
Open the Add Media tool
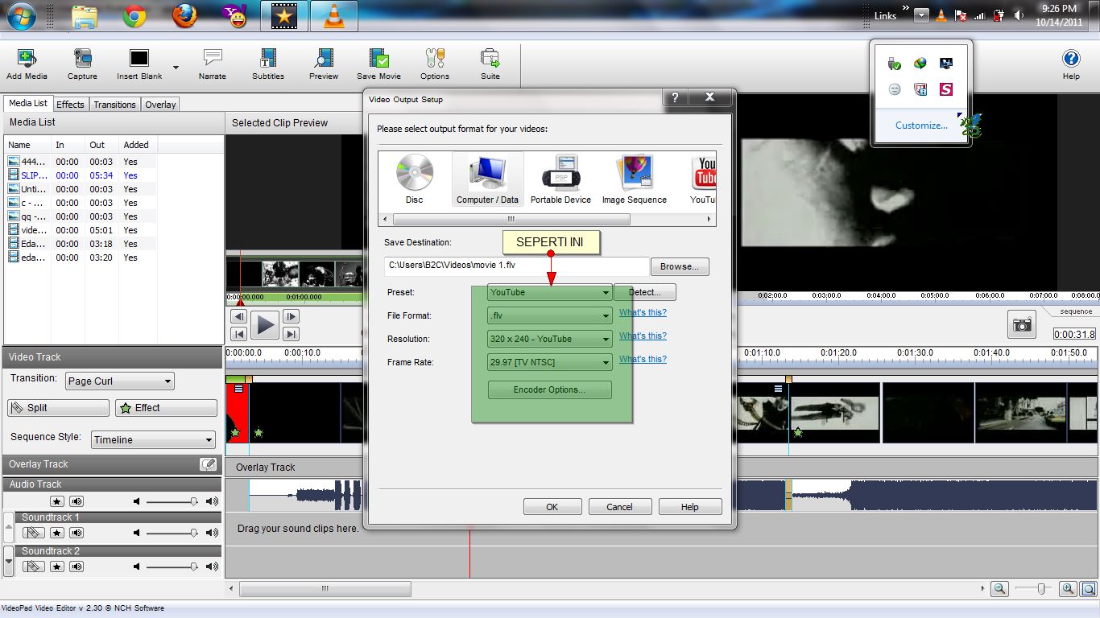[x=26, y=64]
